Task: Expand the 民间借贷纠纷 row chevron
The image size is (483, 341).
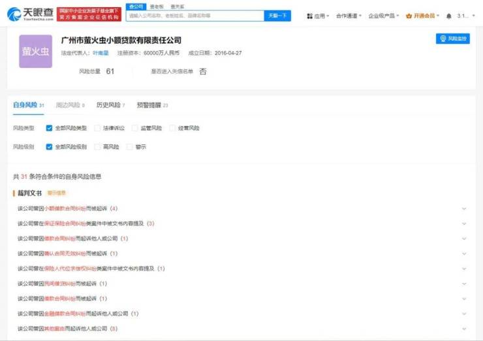Action: coord(464,284)
